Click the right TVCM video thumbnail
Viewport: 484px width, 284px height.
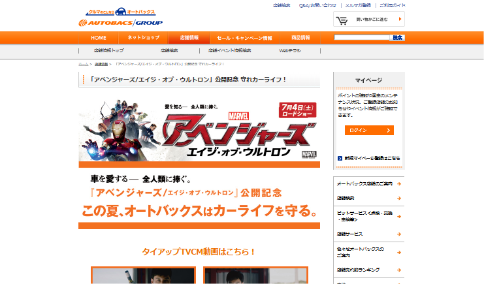click(256, 276)
